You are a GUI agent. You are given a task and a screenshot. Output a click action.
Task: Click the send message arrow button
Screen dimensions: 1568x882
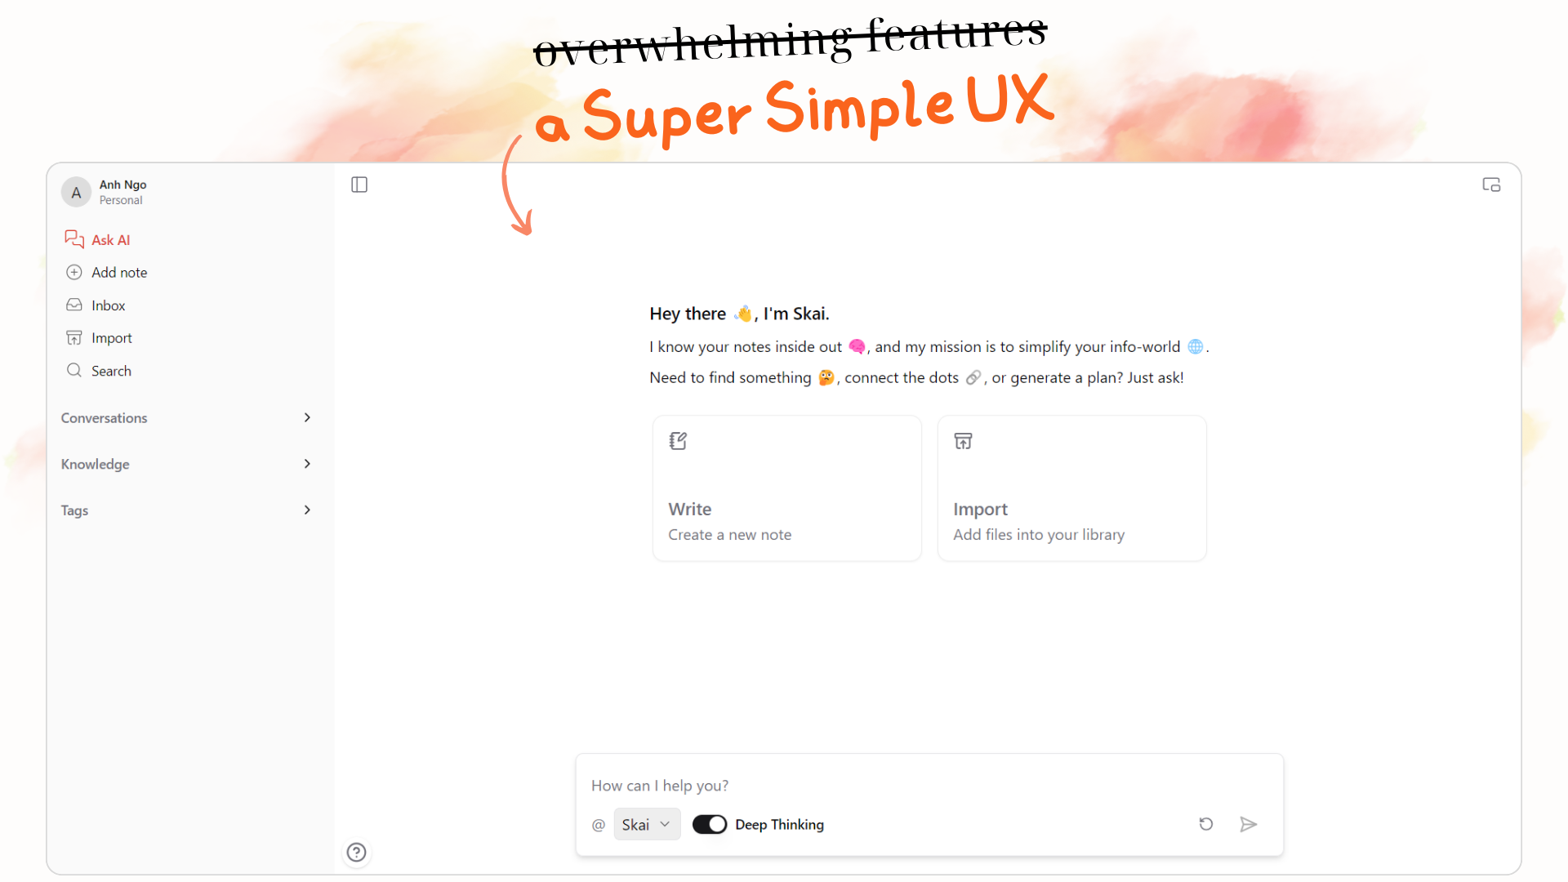1248,824
